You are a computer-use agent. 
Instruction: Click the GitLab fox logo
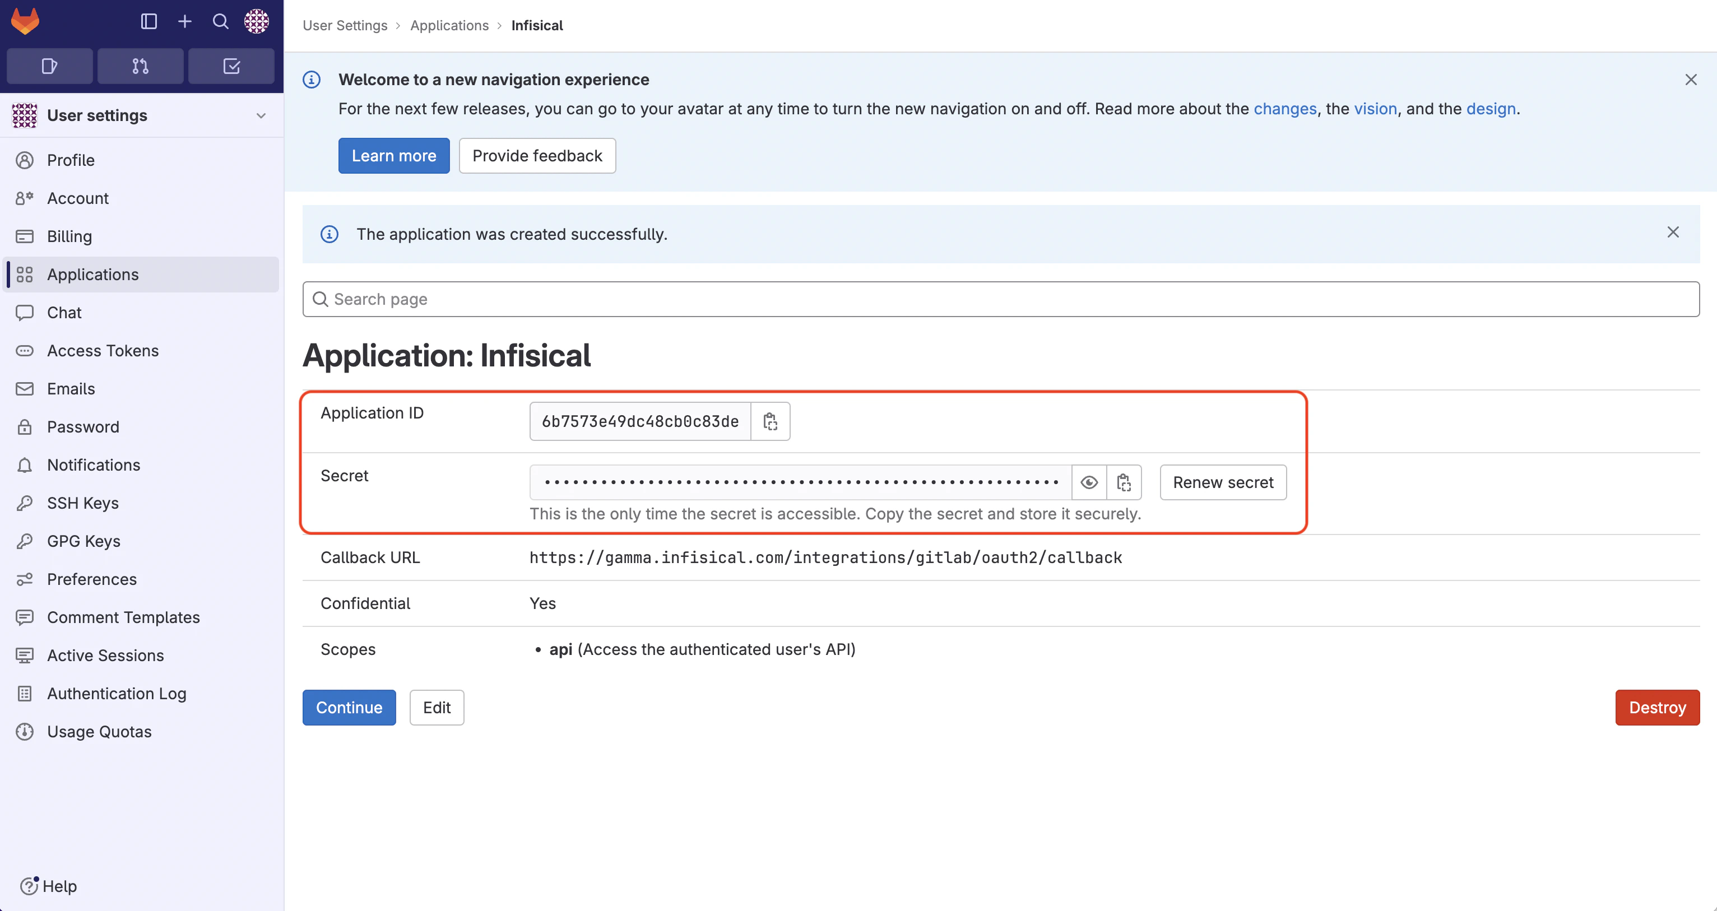(25, 21)
